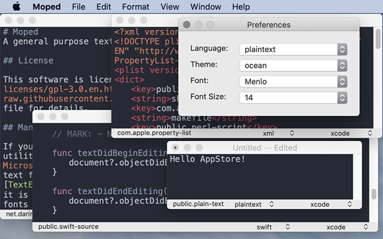Click the Language popup arrows in Preferences
This screenshot has width=383, height=239.
pyautogui.click(x=342, y=50)
